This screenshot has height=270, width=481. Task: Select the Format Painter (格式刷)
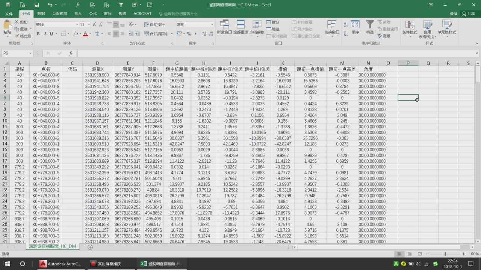pos(23,36)
